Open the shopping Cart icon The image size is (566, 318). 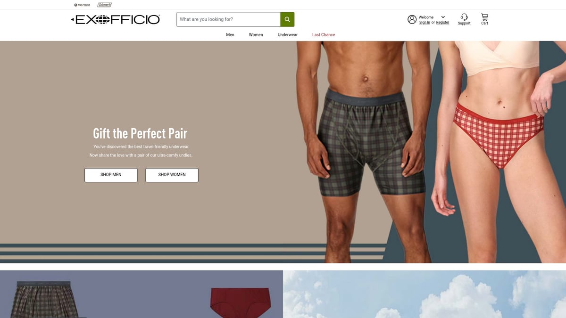[x=484, y=16]
